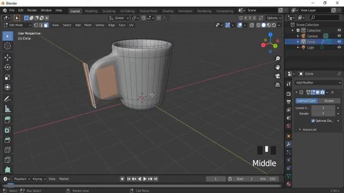Hide Circle object in outliner
This screenshot has width=344, height=193.
click(339, 42)
